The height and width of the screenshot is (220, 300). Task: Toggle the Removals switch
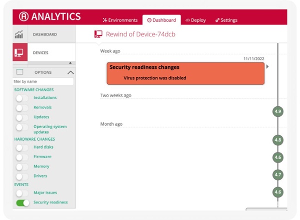(x=22, y=108)
